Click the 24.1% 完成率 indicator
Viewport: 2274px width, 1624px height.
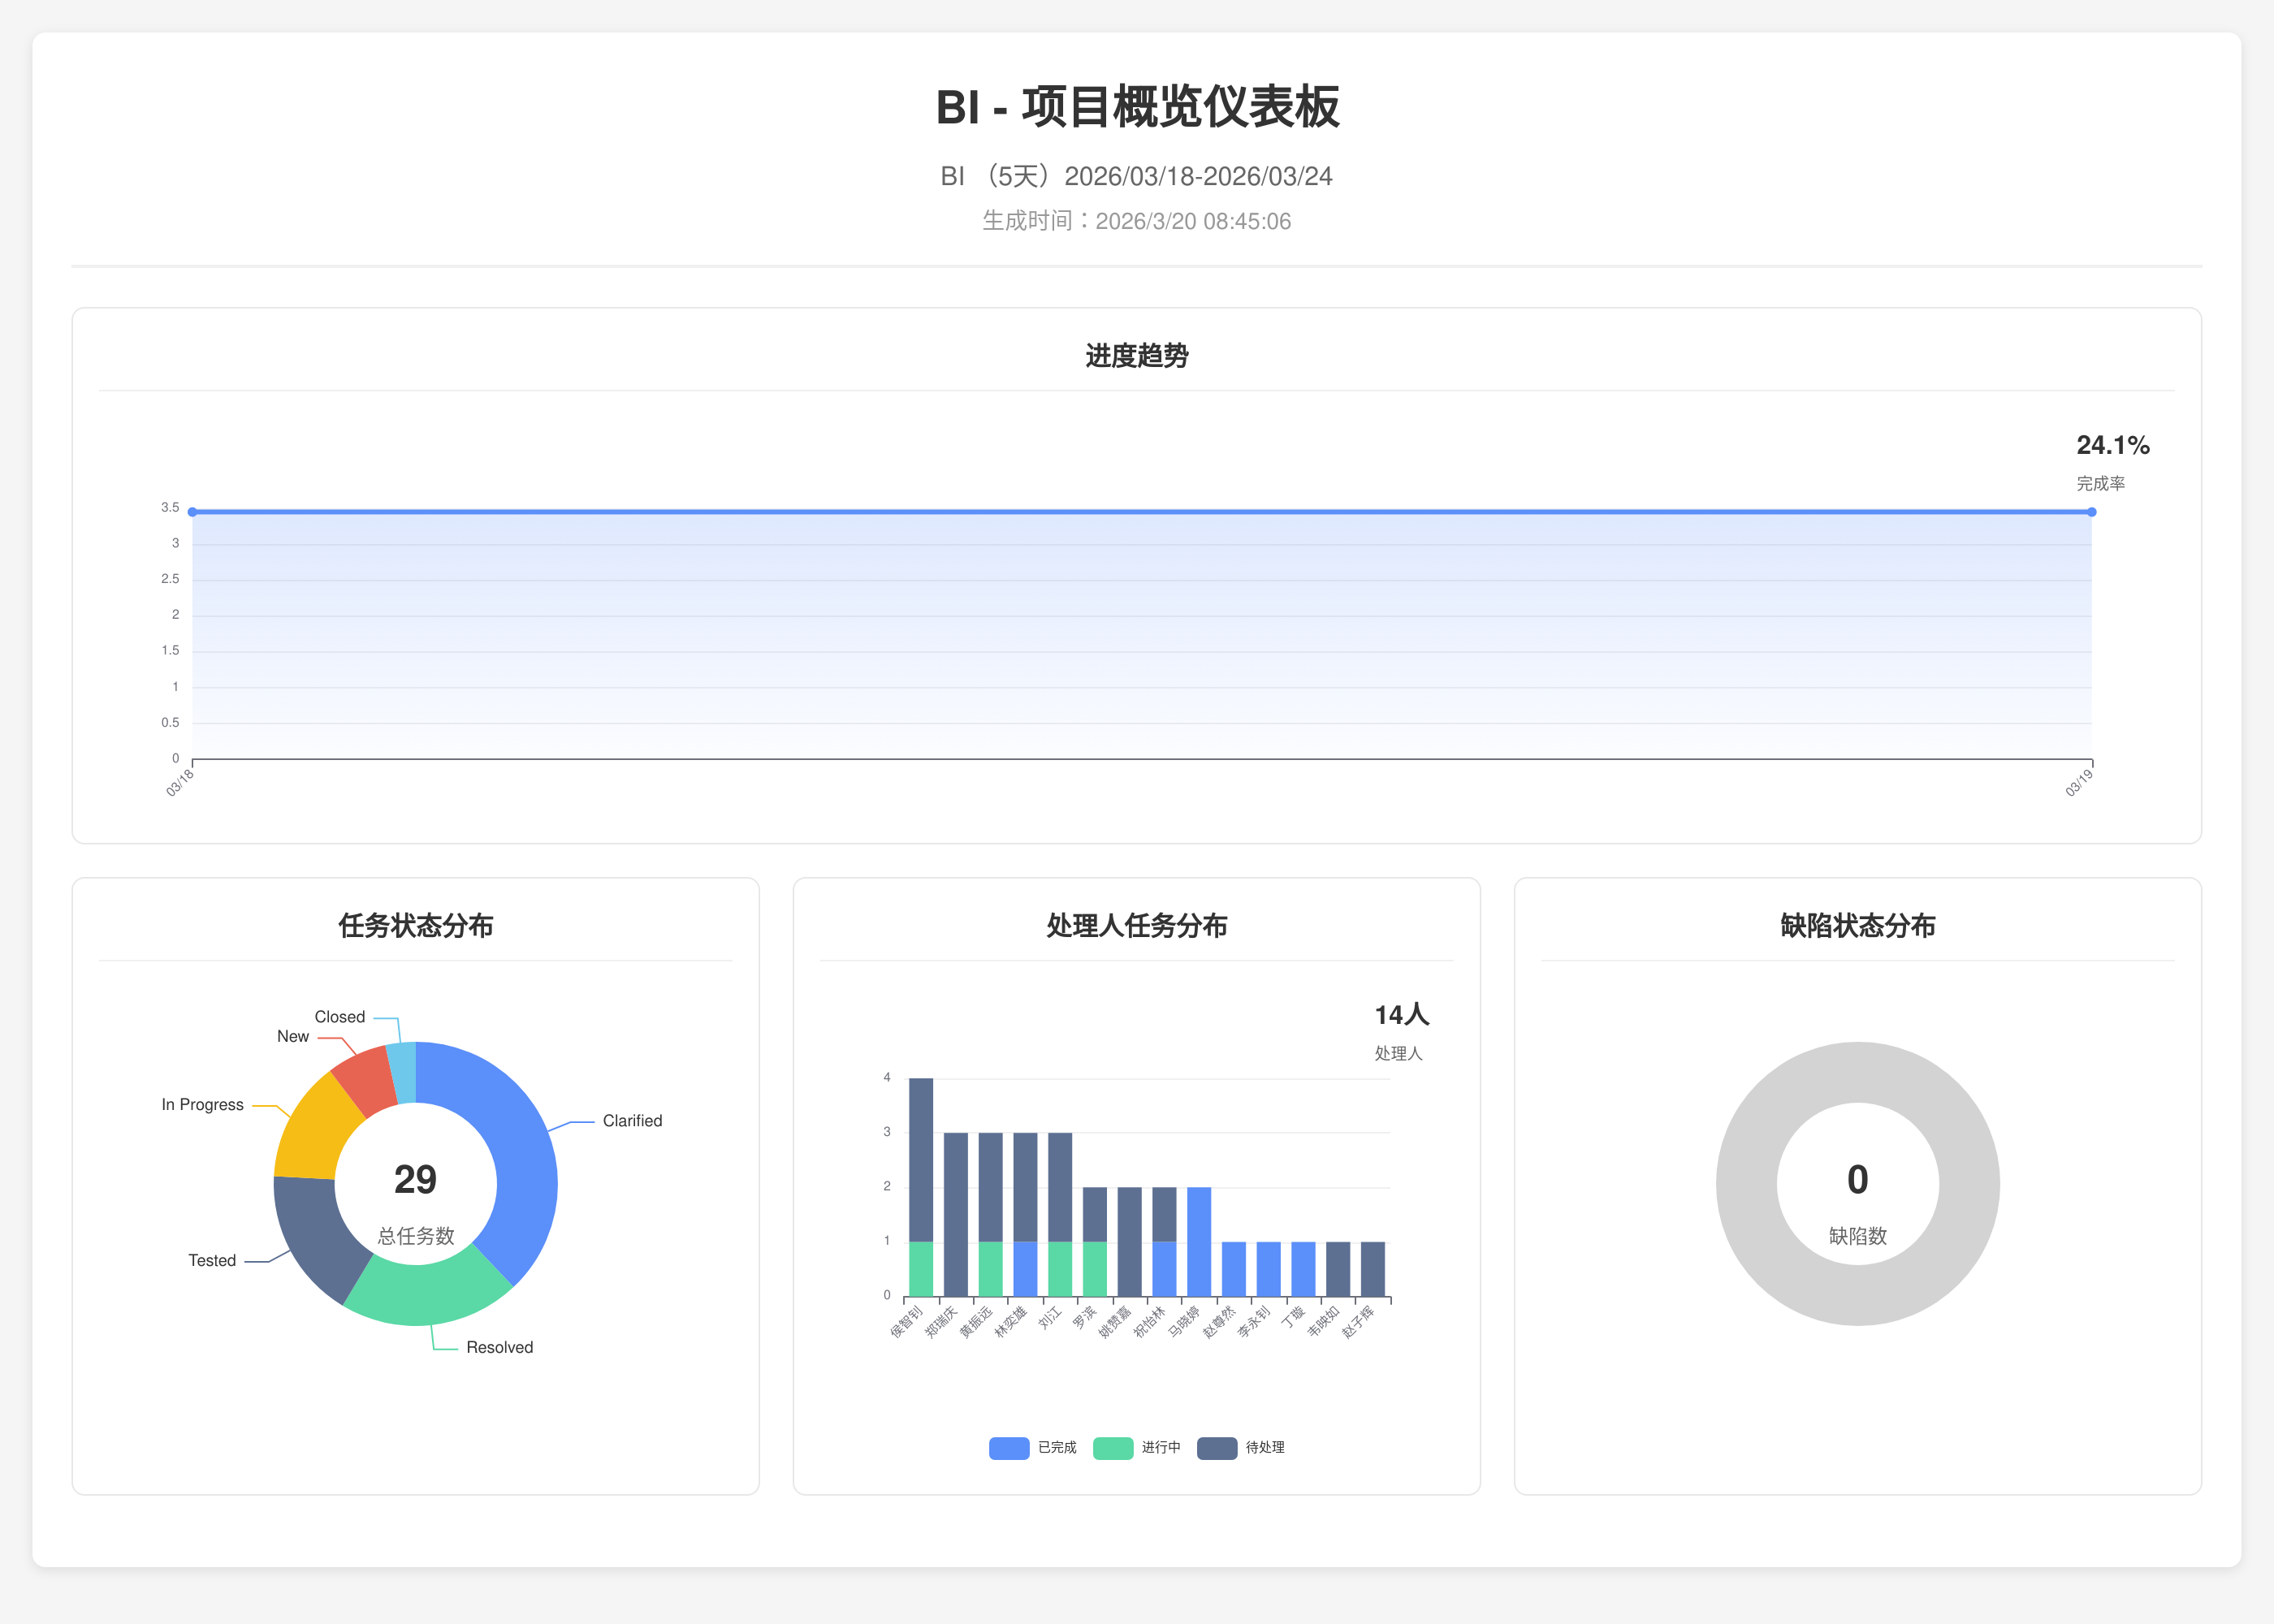2112,446
